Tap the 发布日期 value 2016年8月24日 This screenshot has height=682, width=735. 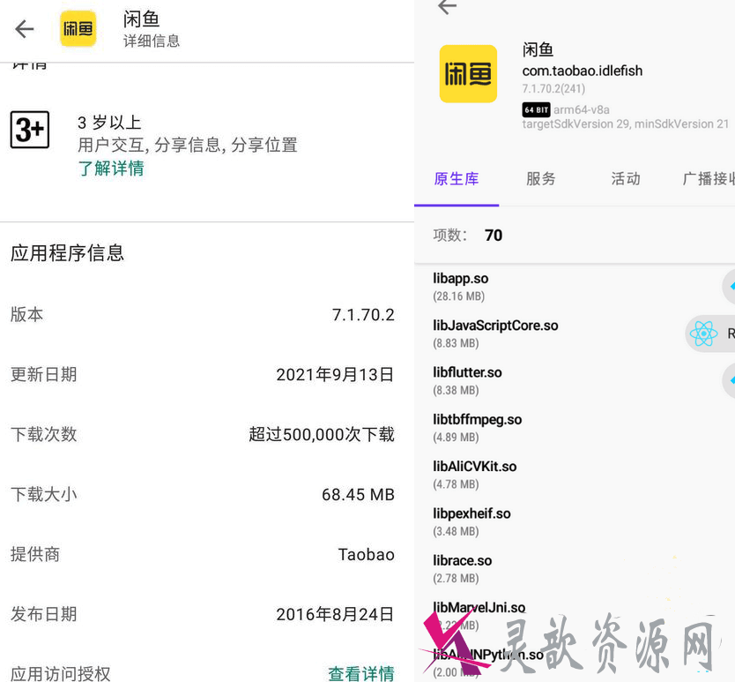pyautogui.click(x=335, y=614)
